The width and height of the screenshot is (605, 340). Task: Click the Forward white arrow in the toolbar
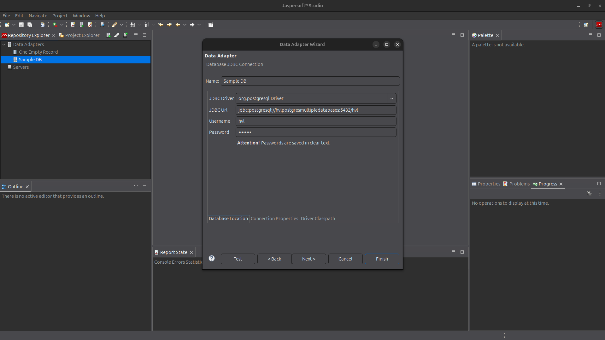192,25
